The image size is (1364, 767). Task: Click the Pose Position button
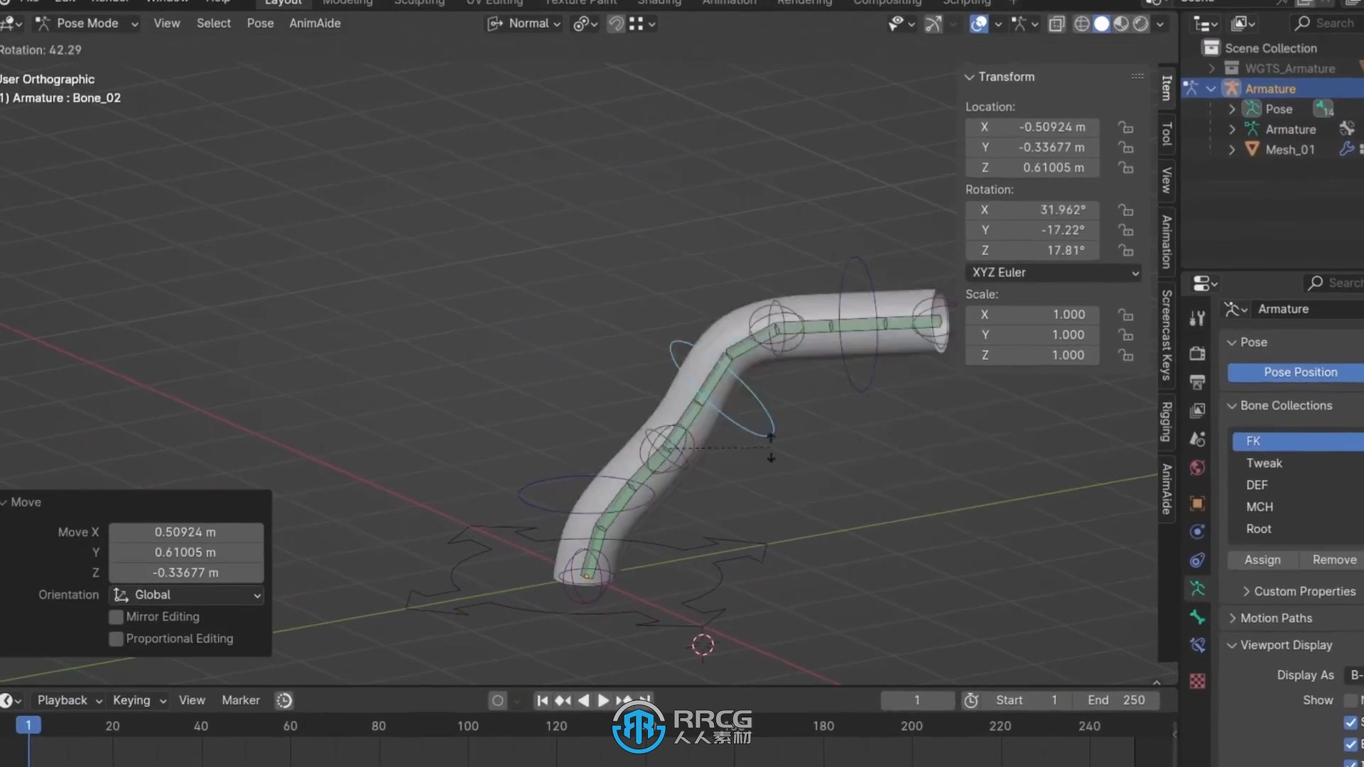(x=1300, y=372)
